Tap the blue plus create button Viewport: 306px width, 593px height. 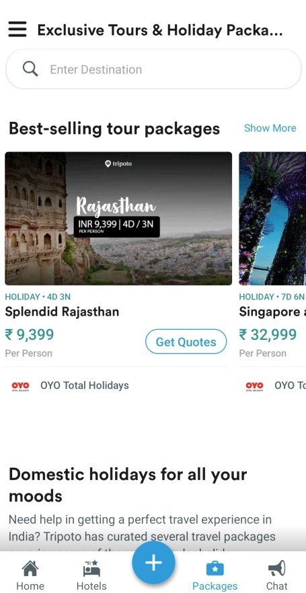coord(153,563)
